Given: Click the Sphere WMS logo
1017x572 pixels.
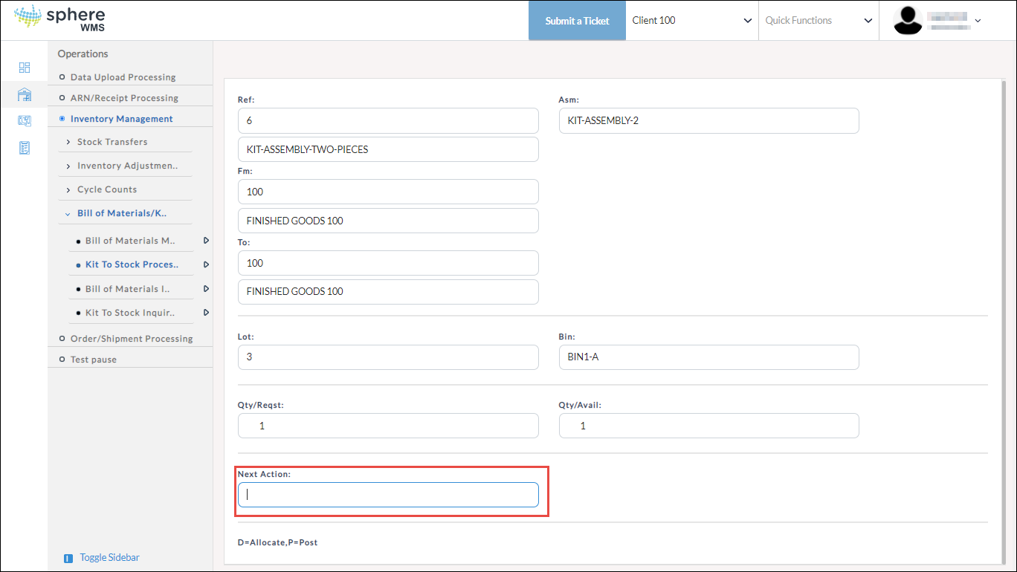Looking at the screenshot, I should tap(60, 20).
